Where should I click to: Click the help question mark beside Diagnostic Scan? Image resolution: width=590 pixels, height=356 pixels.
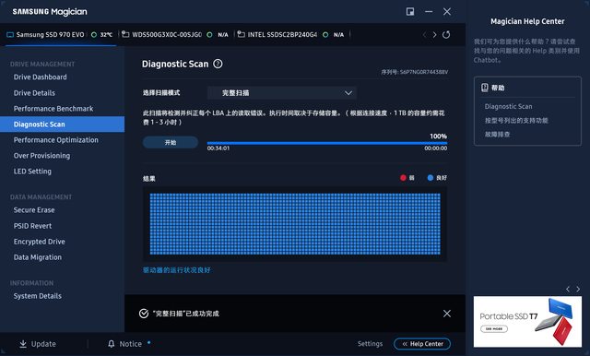[218, 64]
